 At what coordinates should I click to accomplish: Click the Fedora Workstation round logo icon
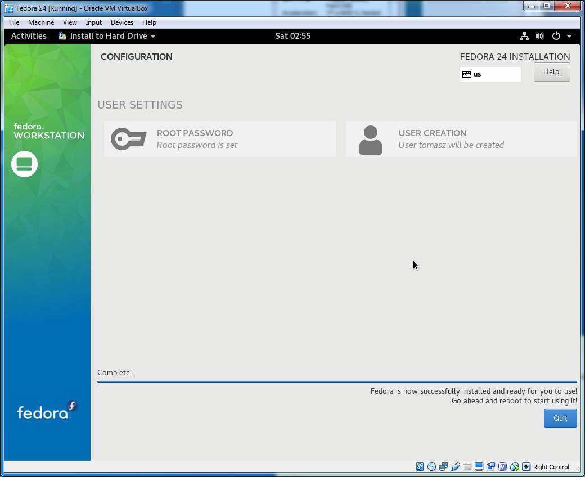point(24,164)
